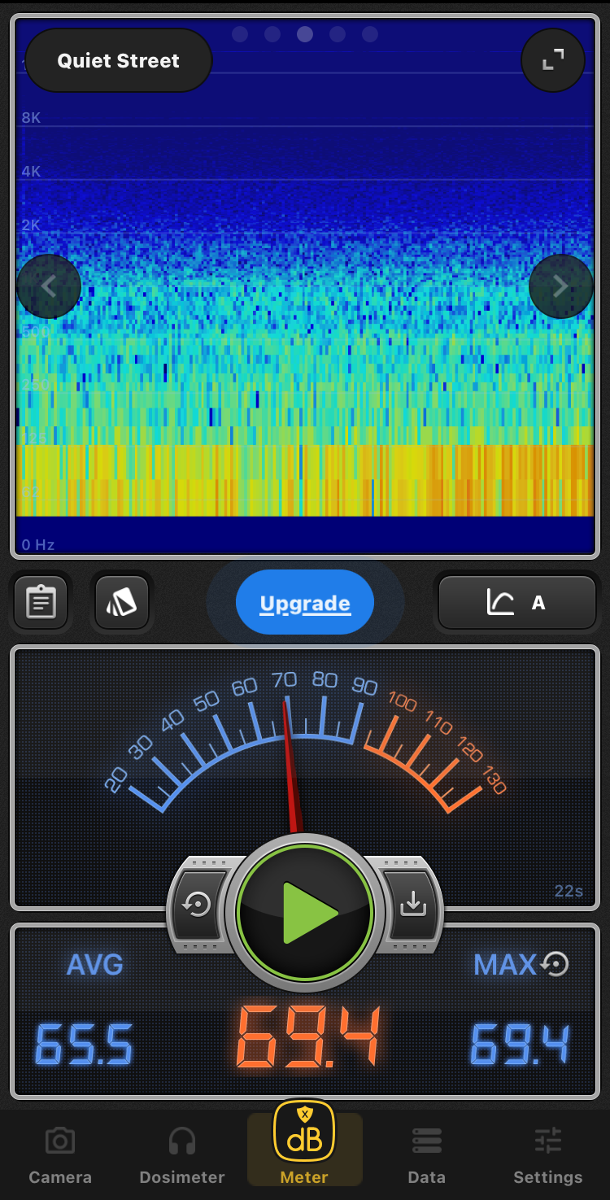Open the A frequency weighting selector
Viewport: 610px width, 1200px height.
(517, 603)
